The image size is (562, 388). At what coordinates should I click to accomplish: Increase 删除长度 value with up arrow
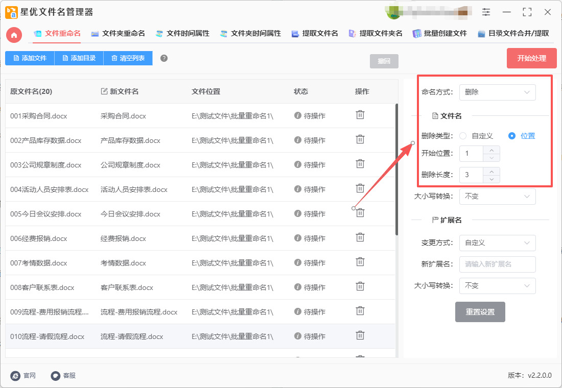[491, 171]
